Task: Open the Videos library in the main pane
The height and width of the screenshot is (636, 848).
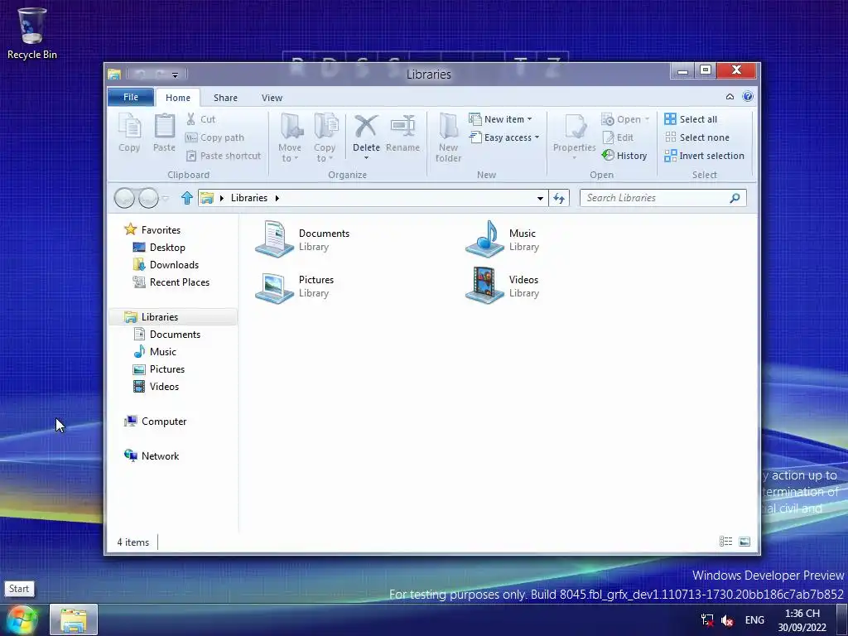Action: coord(502,286)
